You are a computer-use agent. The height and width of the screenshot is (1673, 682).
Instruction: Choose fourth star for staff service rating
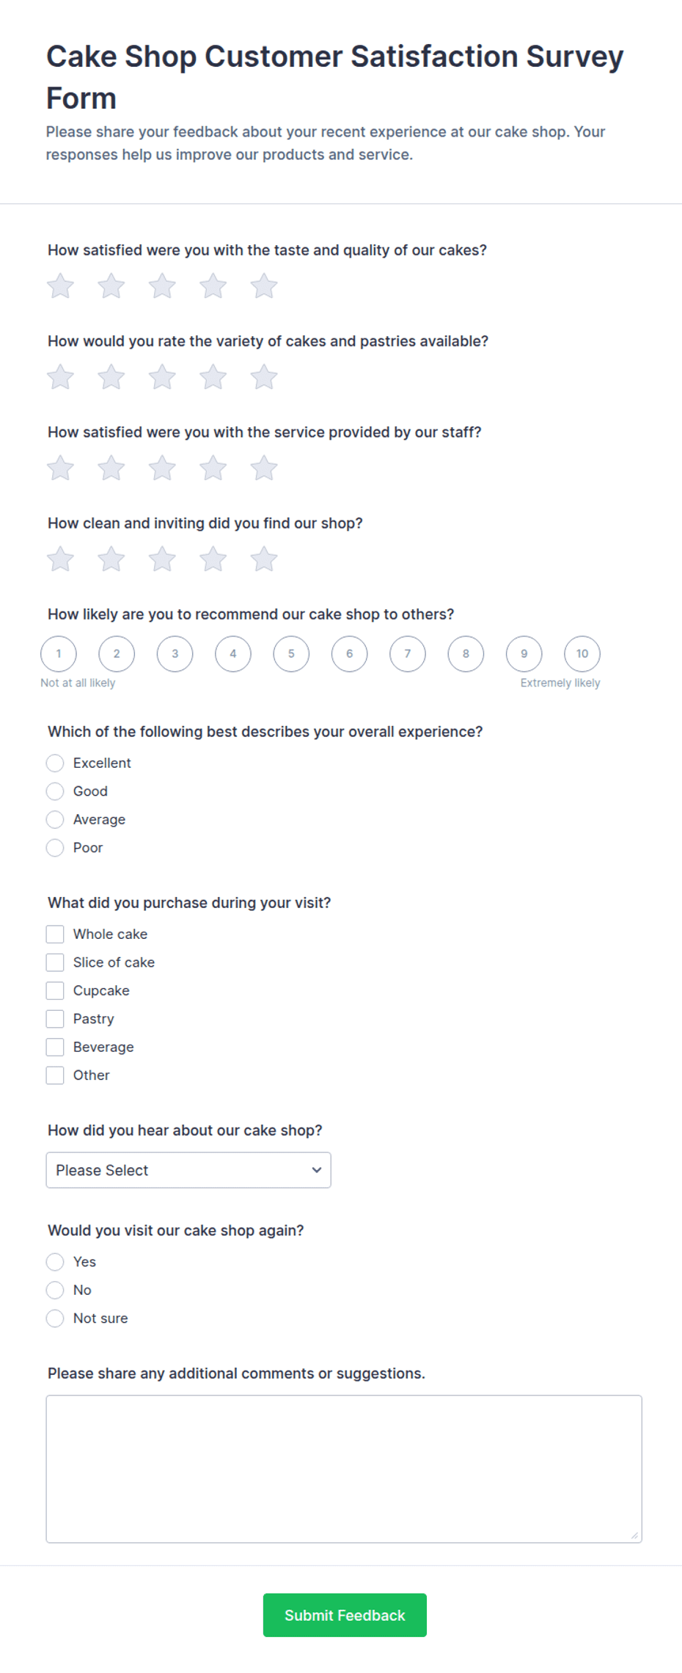(x=213, y=468)
